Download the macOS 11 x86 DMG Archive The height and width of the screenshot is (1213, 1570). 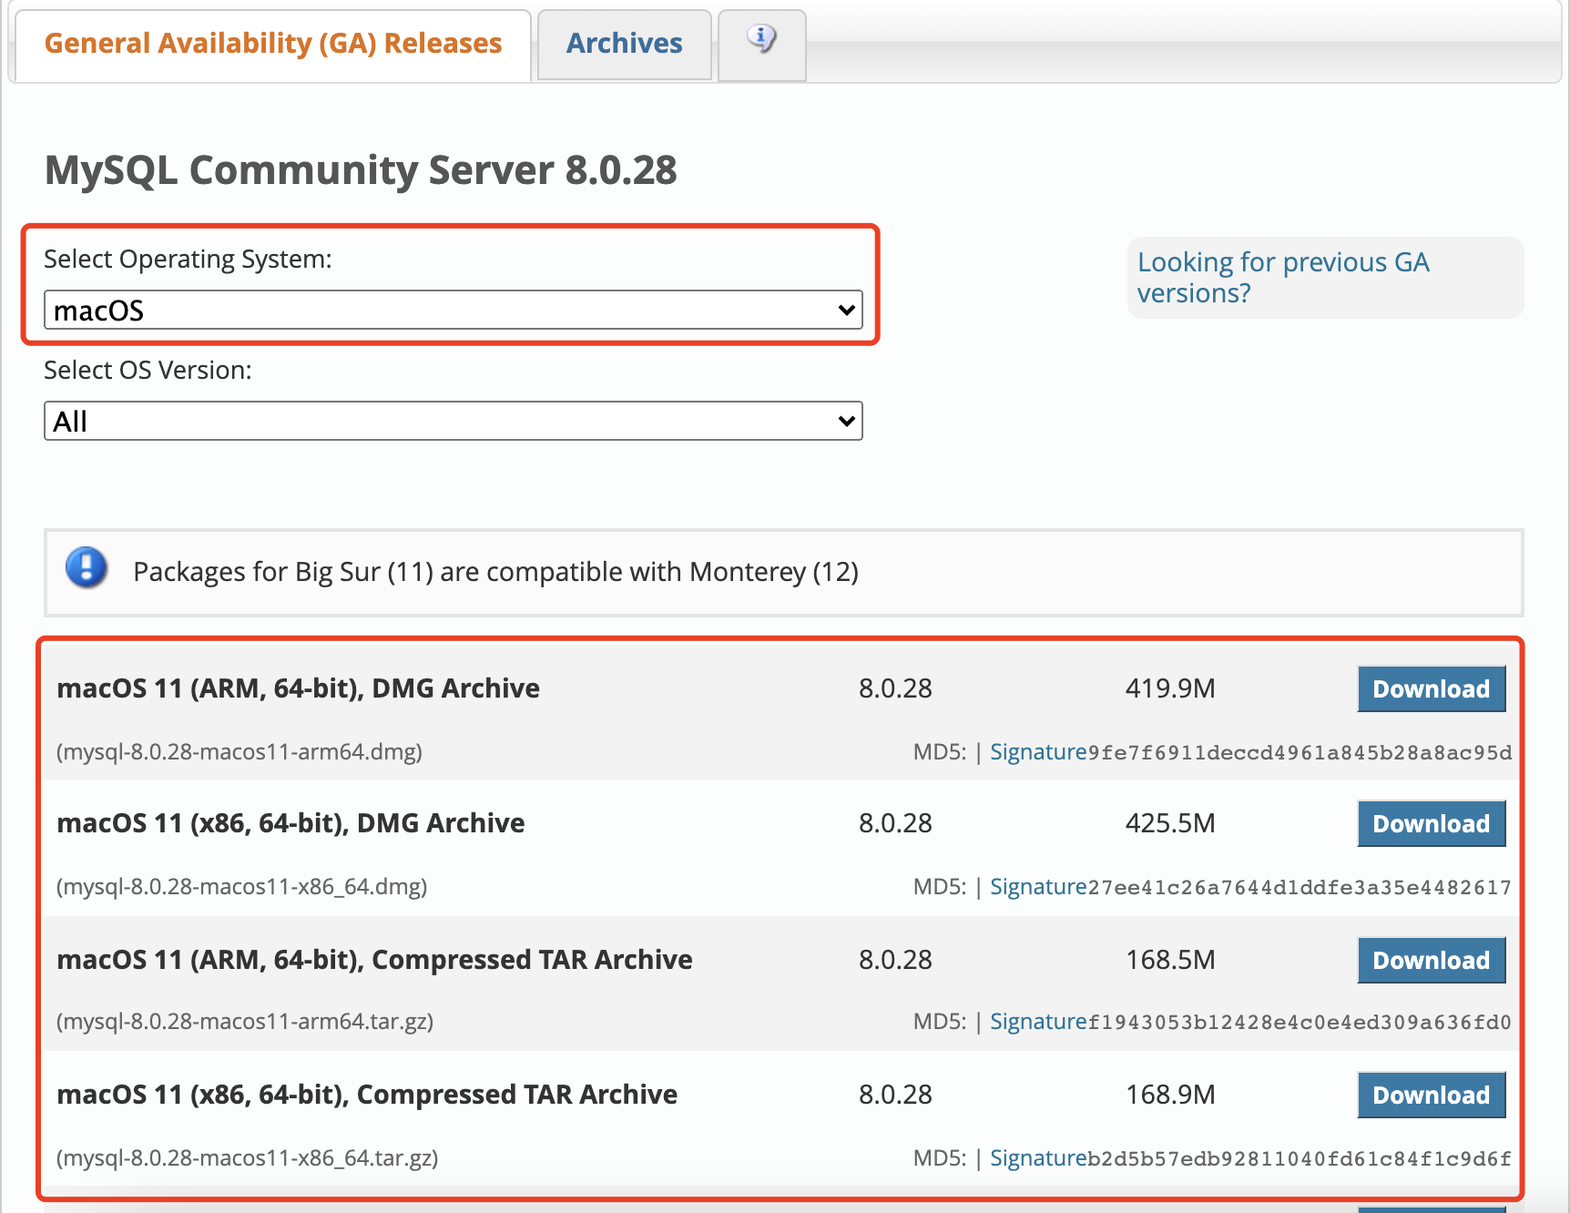click(1431, 824)
